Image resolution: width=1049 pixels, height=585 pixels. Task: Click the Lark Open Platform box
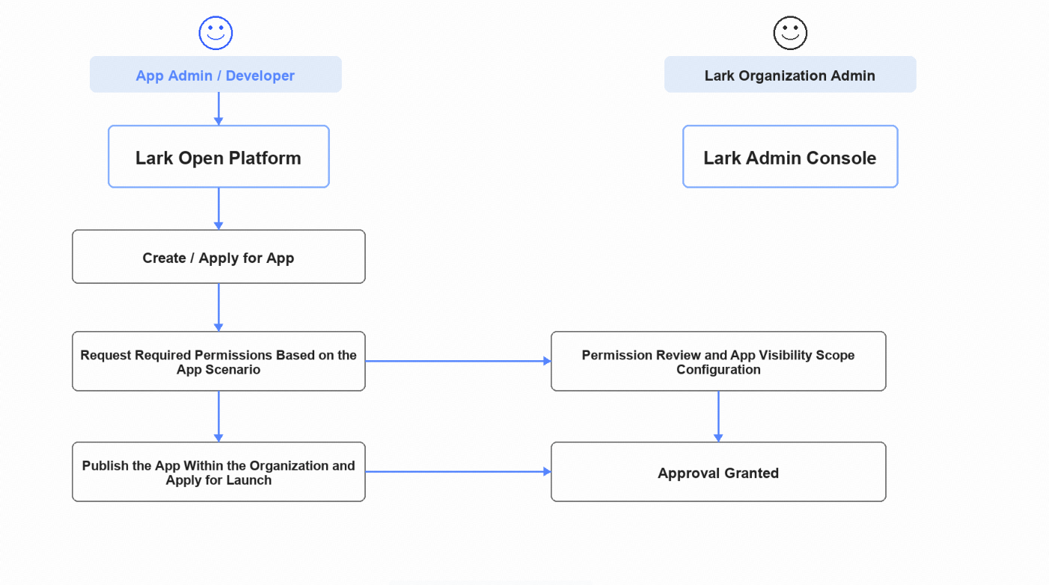(218, 156)
